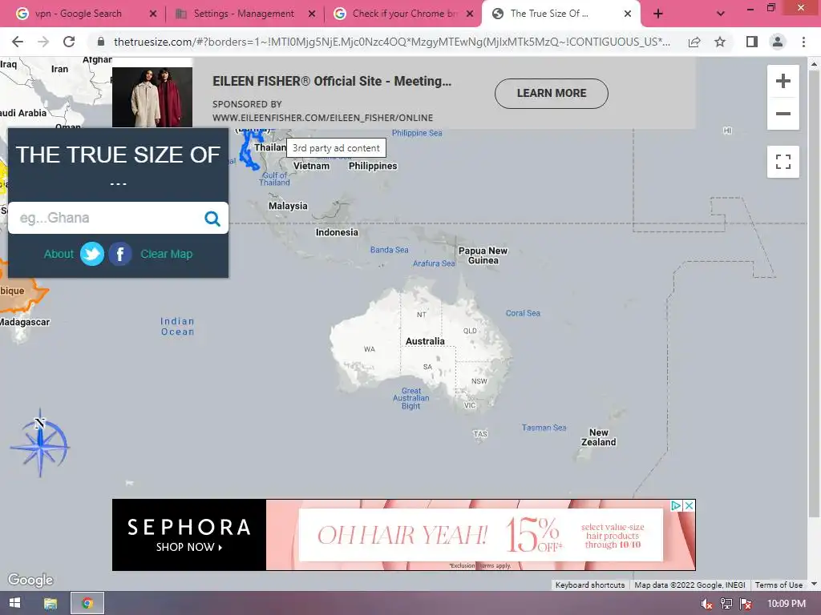Open Chrome side panel
The height and width of the screenshot is (615, 821).
point(752,42)
